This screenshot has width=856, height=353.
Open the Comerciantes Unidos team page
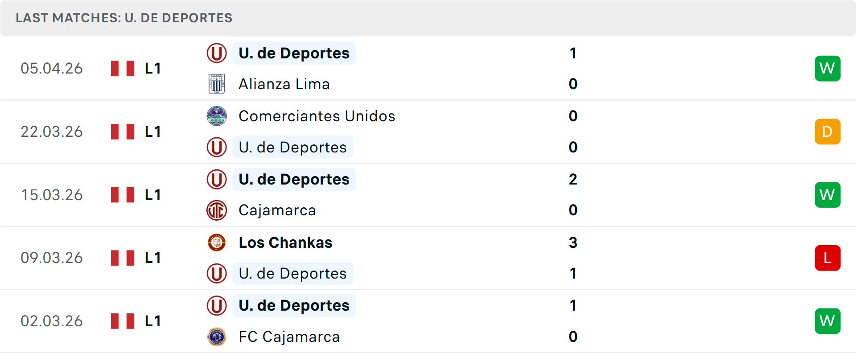pyautogui.click(x=317, y=116)
